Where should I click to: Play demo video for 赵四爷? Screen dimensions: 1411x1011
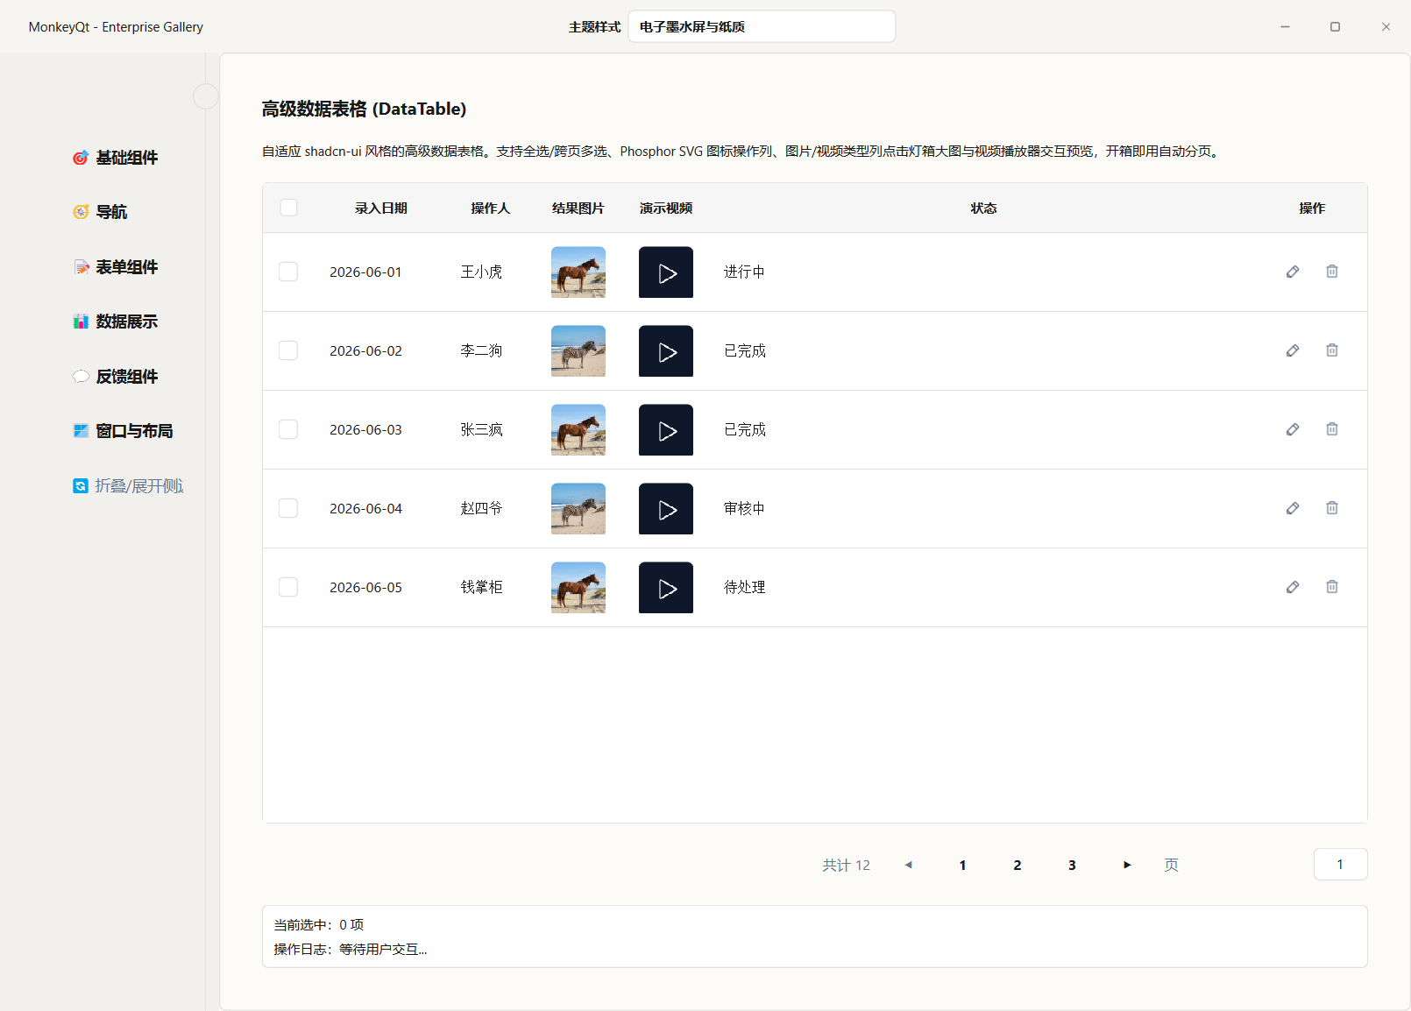tap(666, 509)
